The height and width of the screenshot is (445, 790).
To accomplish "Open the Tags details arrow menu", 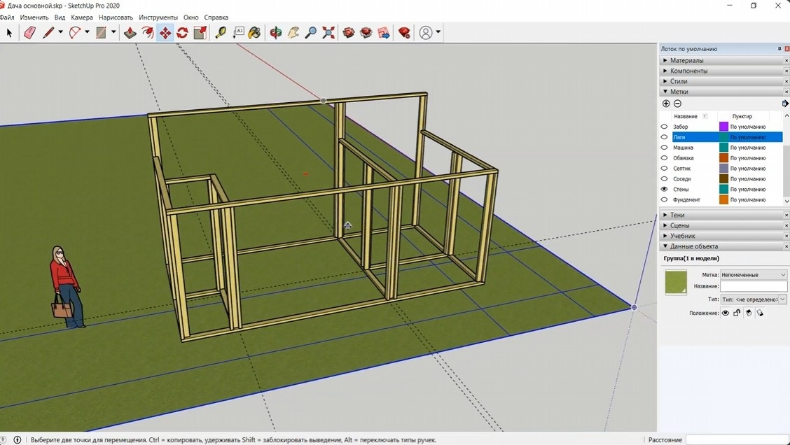I will coord(785,103).
